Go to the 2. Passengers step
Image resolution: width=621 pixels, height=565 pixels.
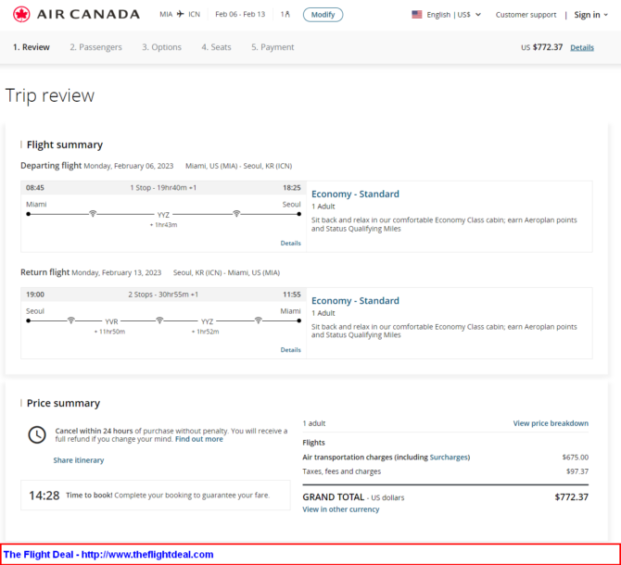(x=95, y=47)
